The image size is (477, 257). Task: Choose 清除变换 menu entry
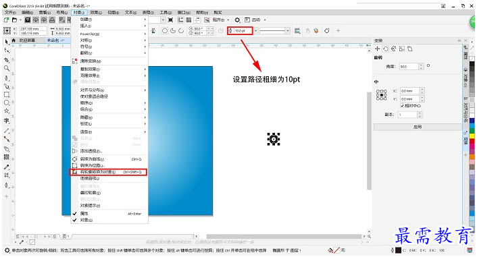tap(109, 61)
